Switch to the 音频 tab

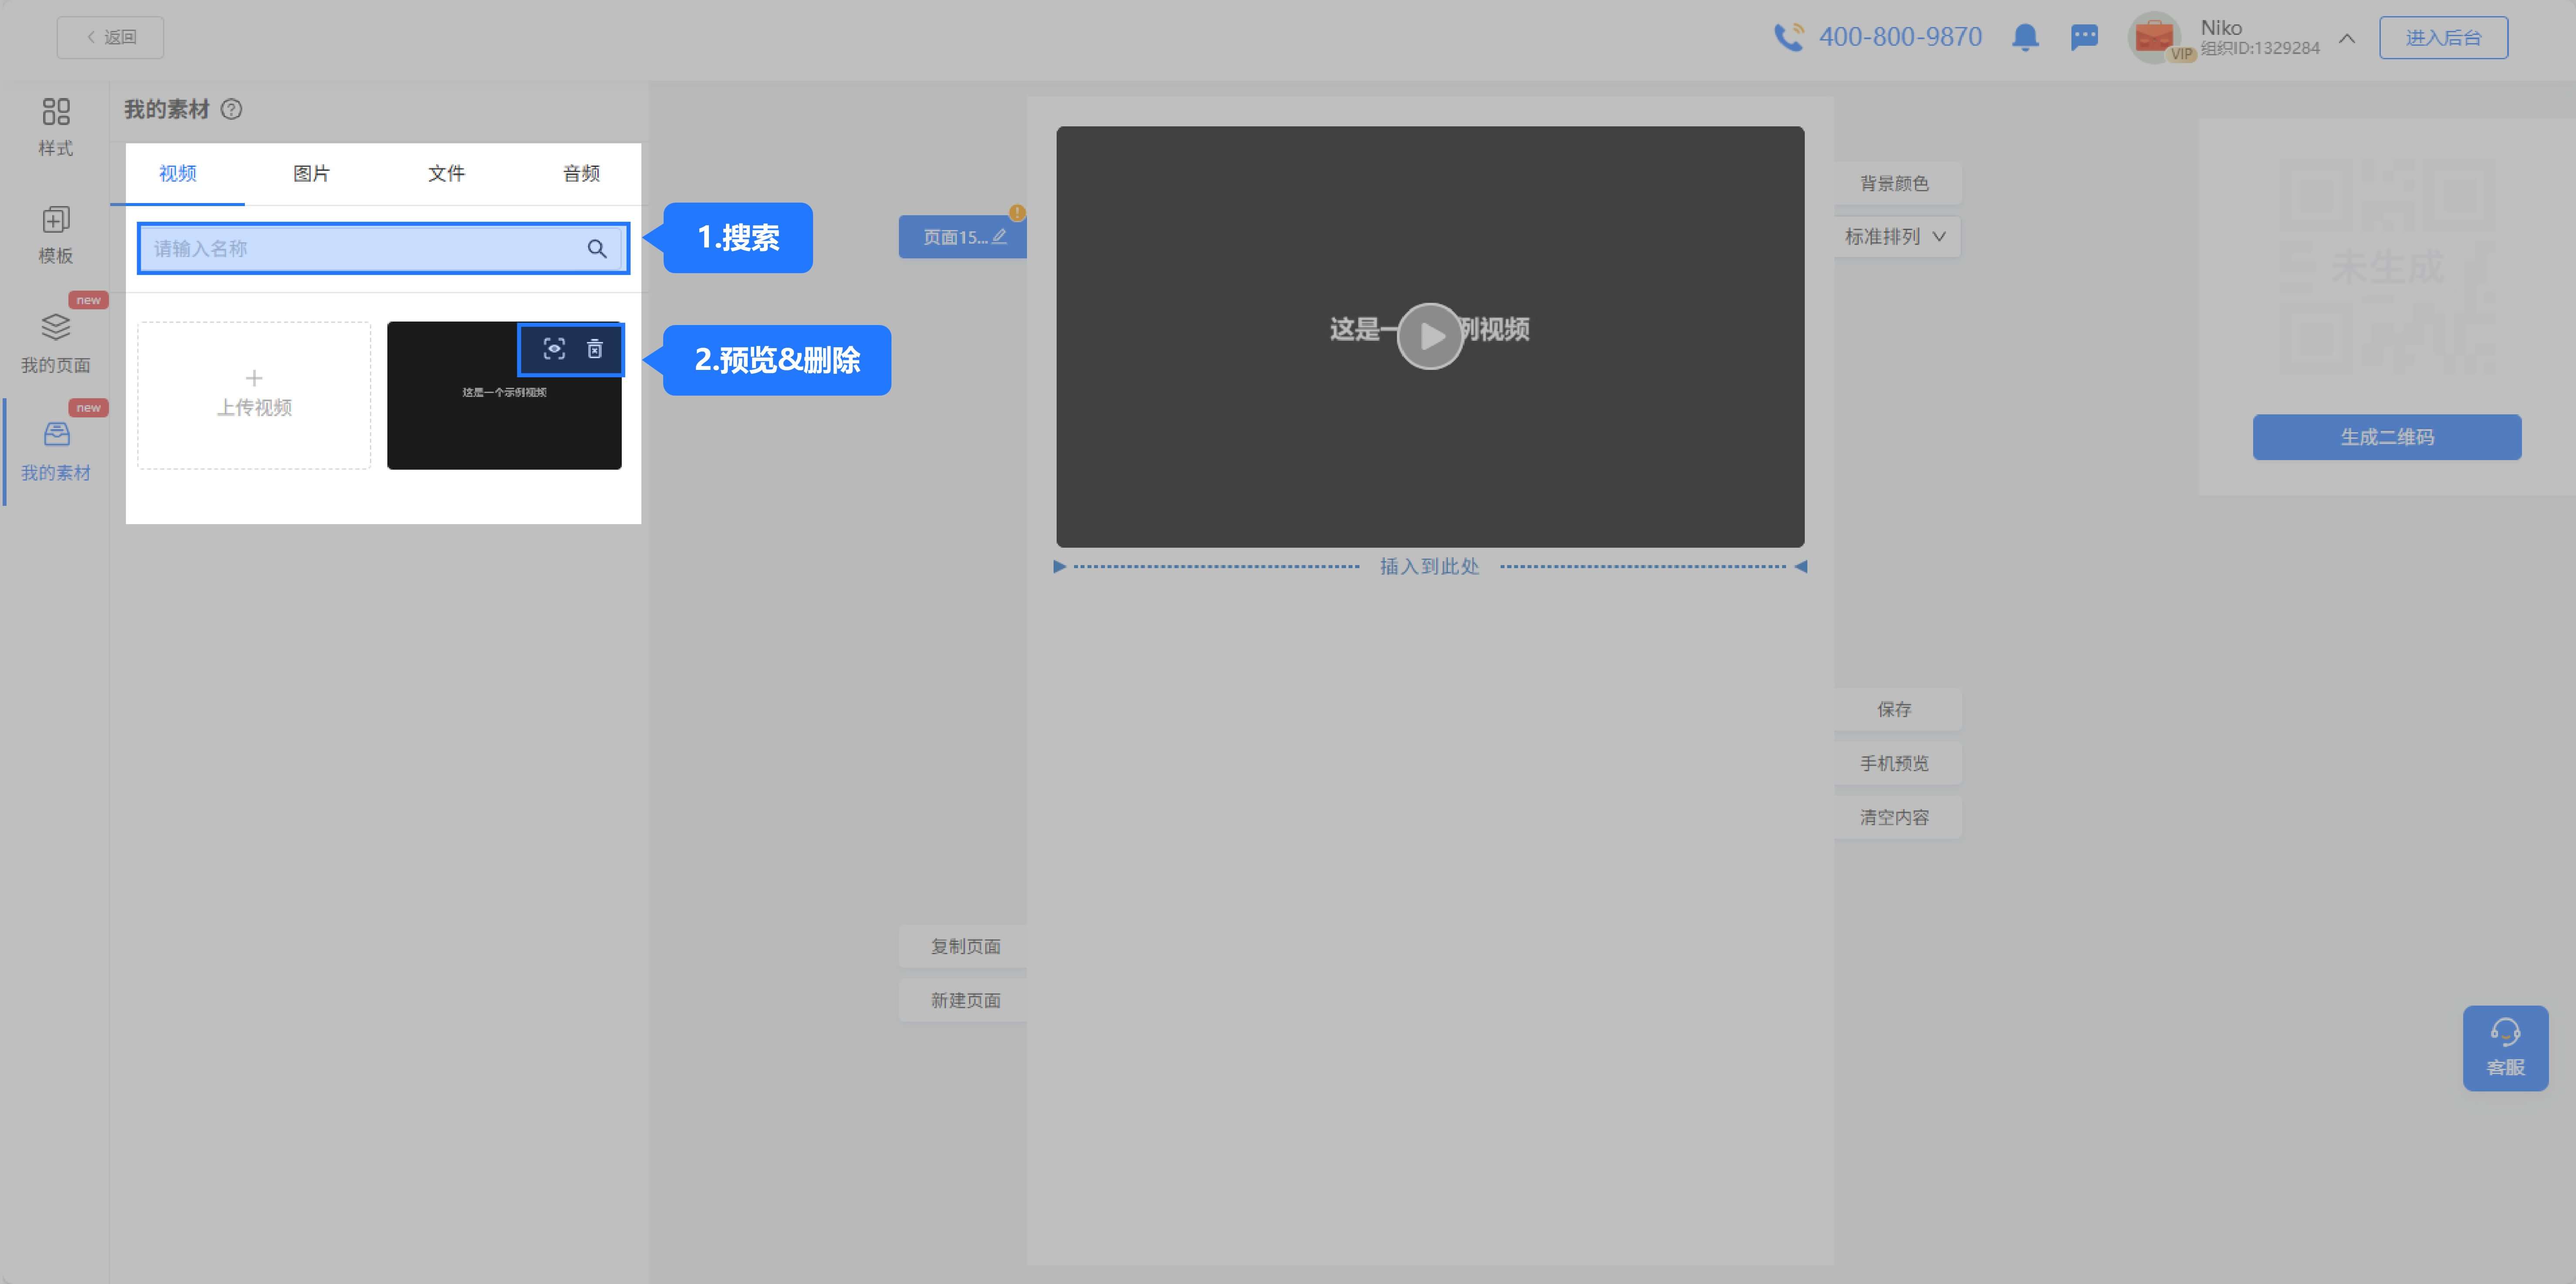581,174
